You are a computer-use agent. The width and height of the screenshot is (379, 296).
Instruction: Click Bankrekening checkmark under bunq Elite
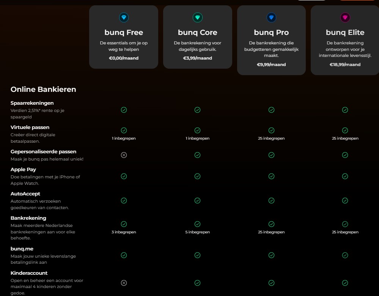(345, 224)
